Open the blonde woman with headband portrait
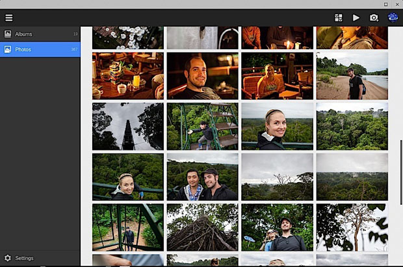 [277, 126]
